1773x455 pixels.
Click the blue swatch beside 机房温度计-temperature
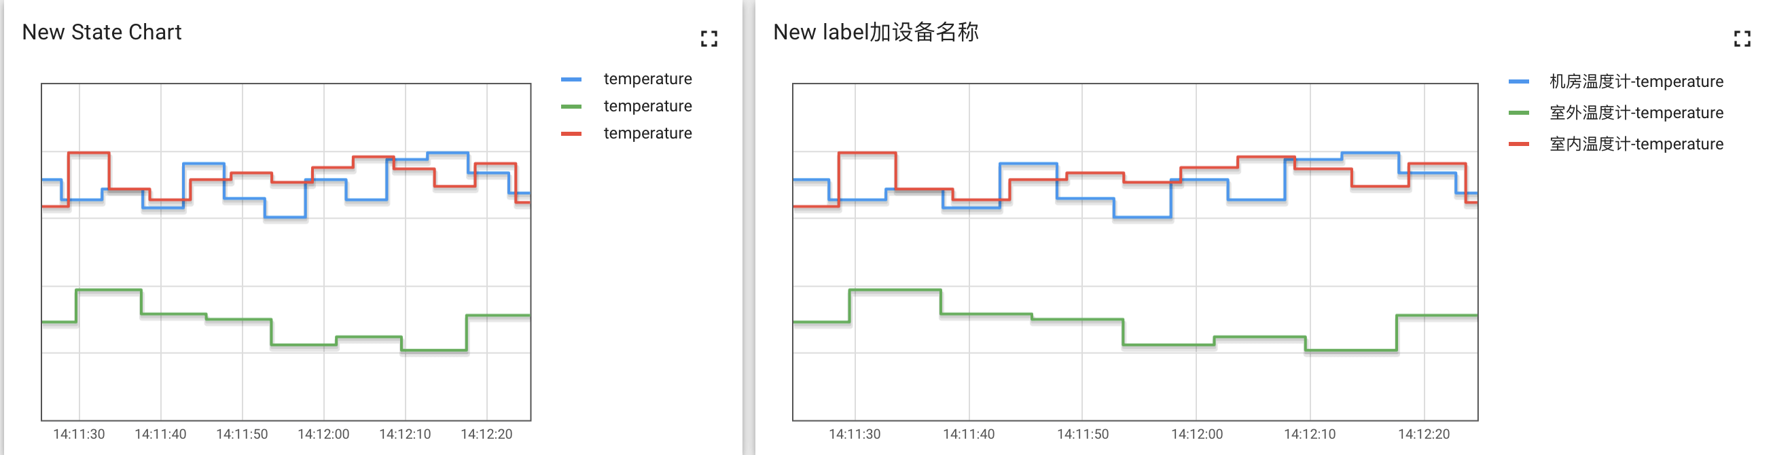click(x=1519, y=81)
